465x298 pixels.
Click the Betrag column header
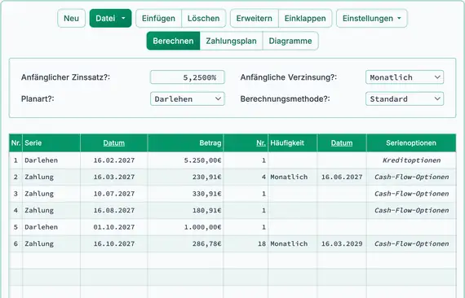186,143
